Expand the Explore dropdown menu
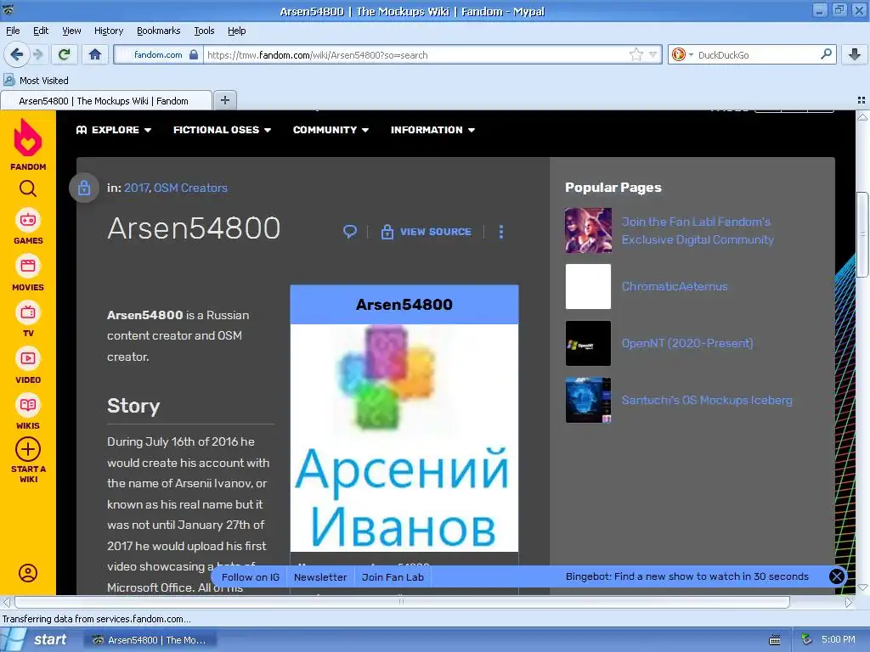The width and height of the screenshot is (870, 652). (x=113, y=130)
